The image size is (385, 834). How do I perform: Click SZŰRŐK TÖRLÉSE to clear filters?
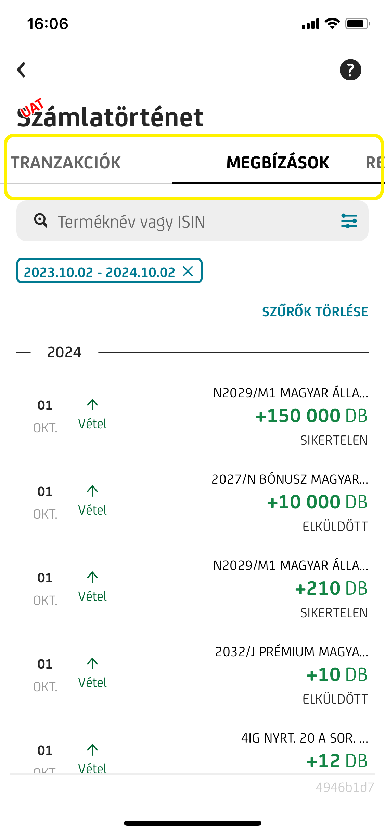315,312
